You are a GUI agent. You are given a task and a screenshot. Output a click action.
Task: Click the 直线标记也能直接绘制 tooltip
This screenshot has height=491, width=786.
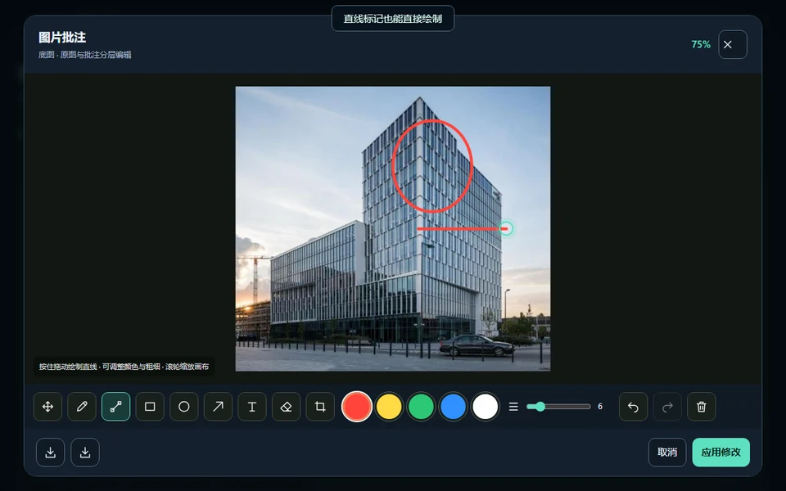coord(393,19)
